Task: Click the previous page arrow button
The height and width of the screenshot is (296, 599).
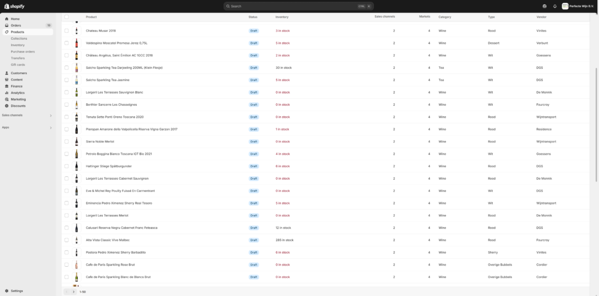Action: 67,292
